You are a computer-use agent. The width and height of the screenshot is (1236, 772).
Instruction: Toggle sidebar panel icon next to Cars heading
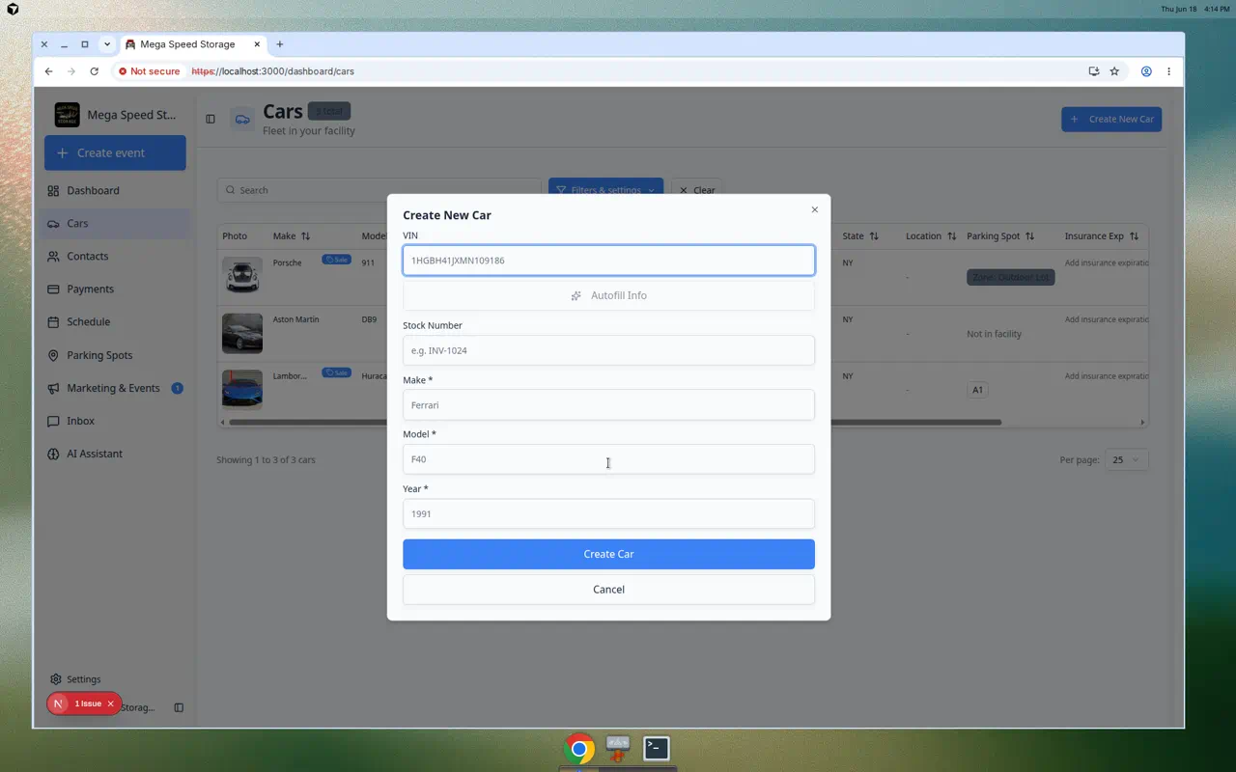(211, 119)
